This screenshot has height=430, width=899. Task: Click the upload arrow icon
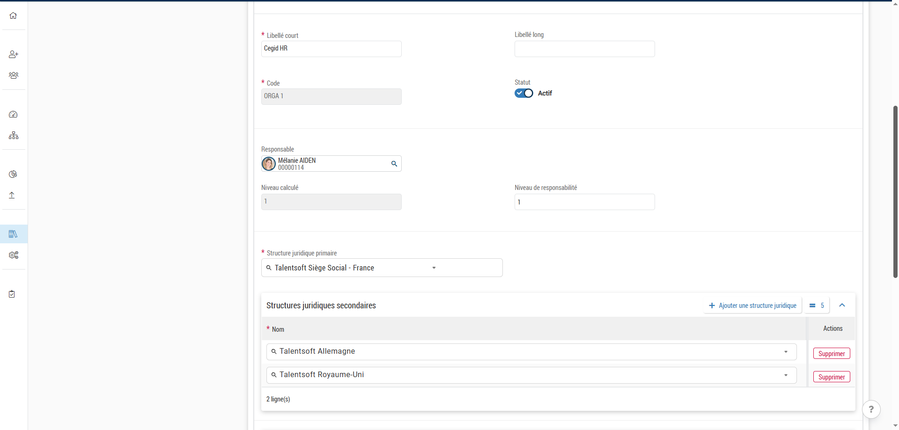[x=12, y=195]
